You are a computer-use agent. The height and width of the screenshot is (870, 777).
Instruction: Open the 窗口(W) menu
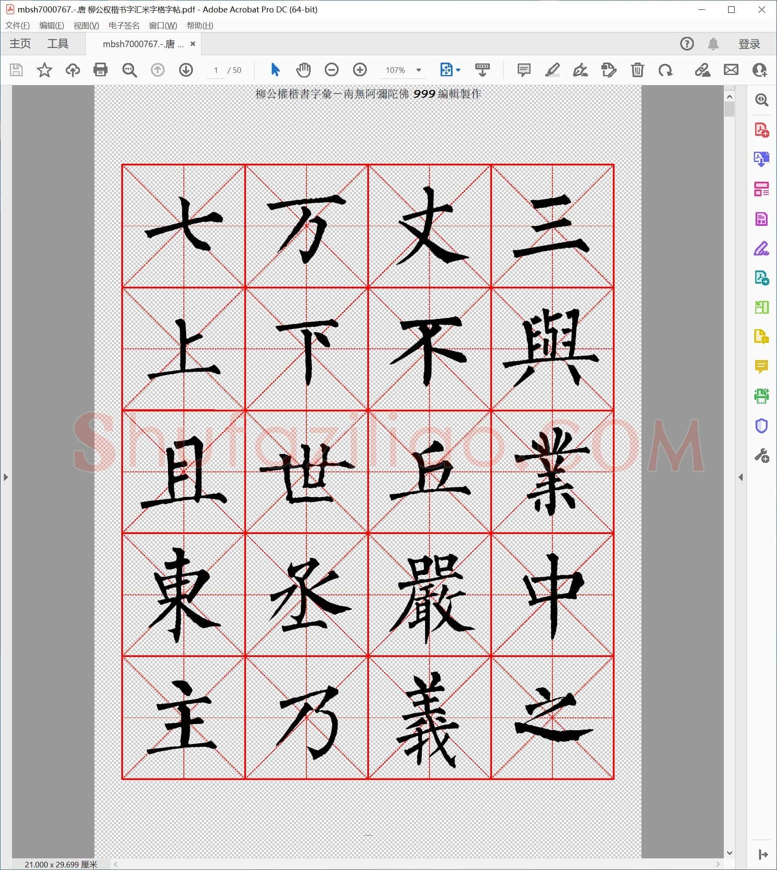coord(163,26)
